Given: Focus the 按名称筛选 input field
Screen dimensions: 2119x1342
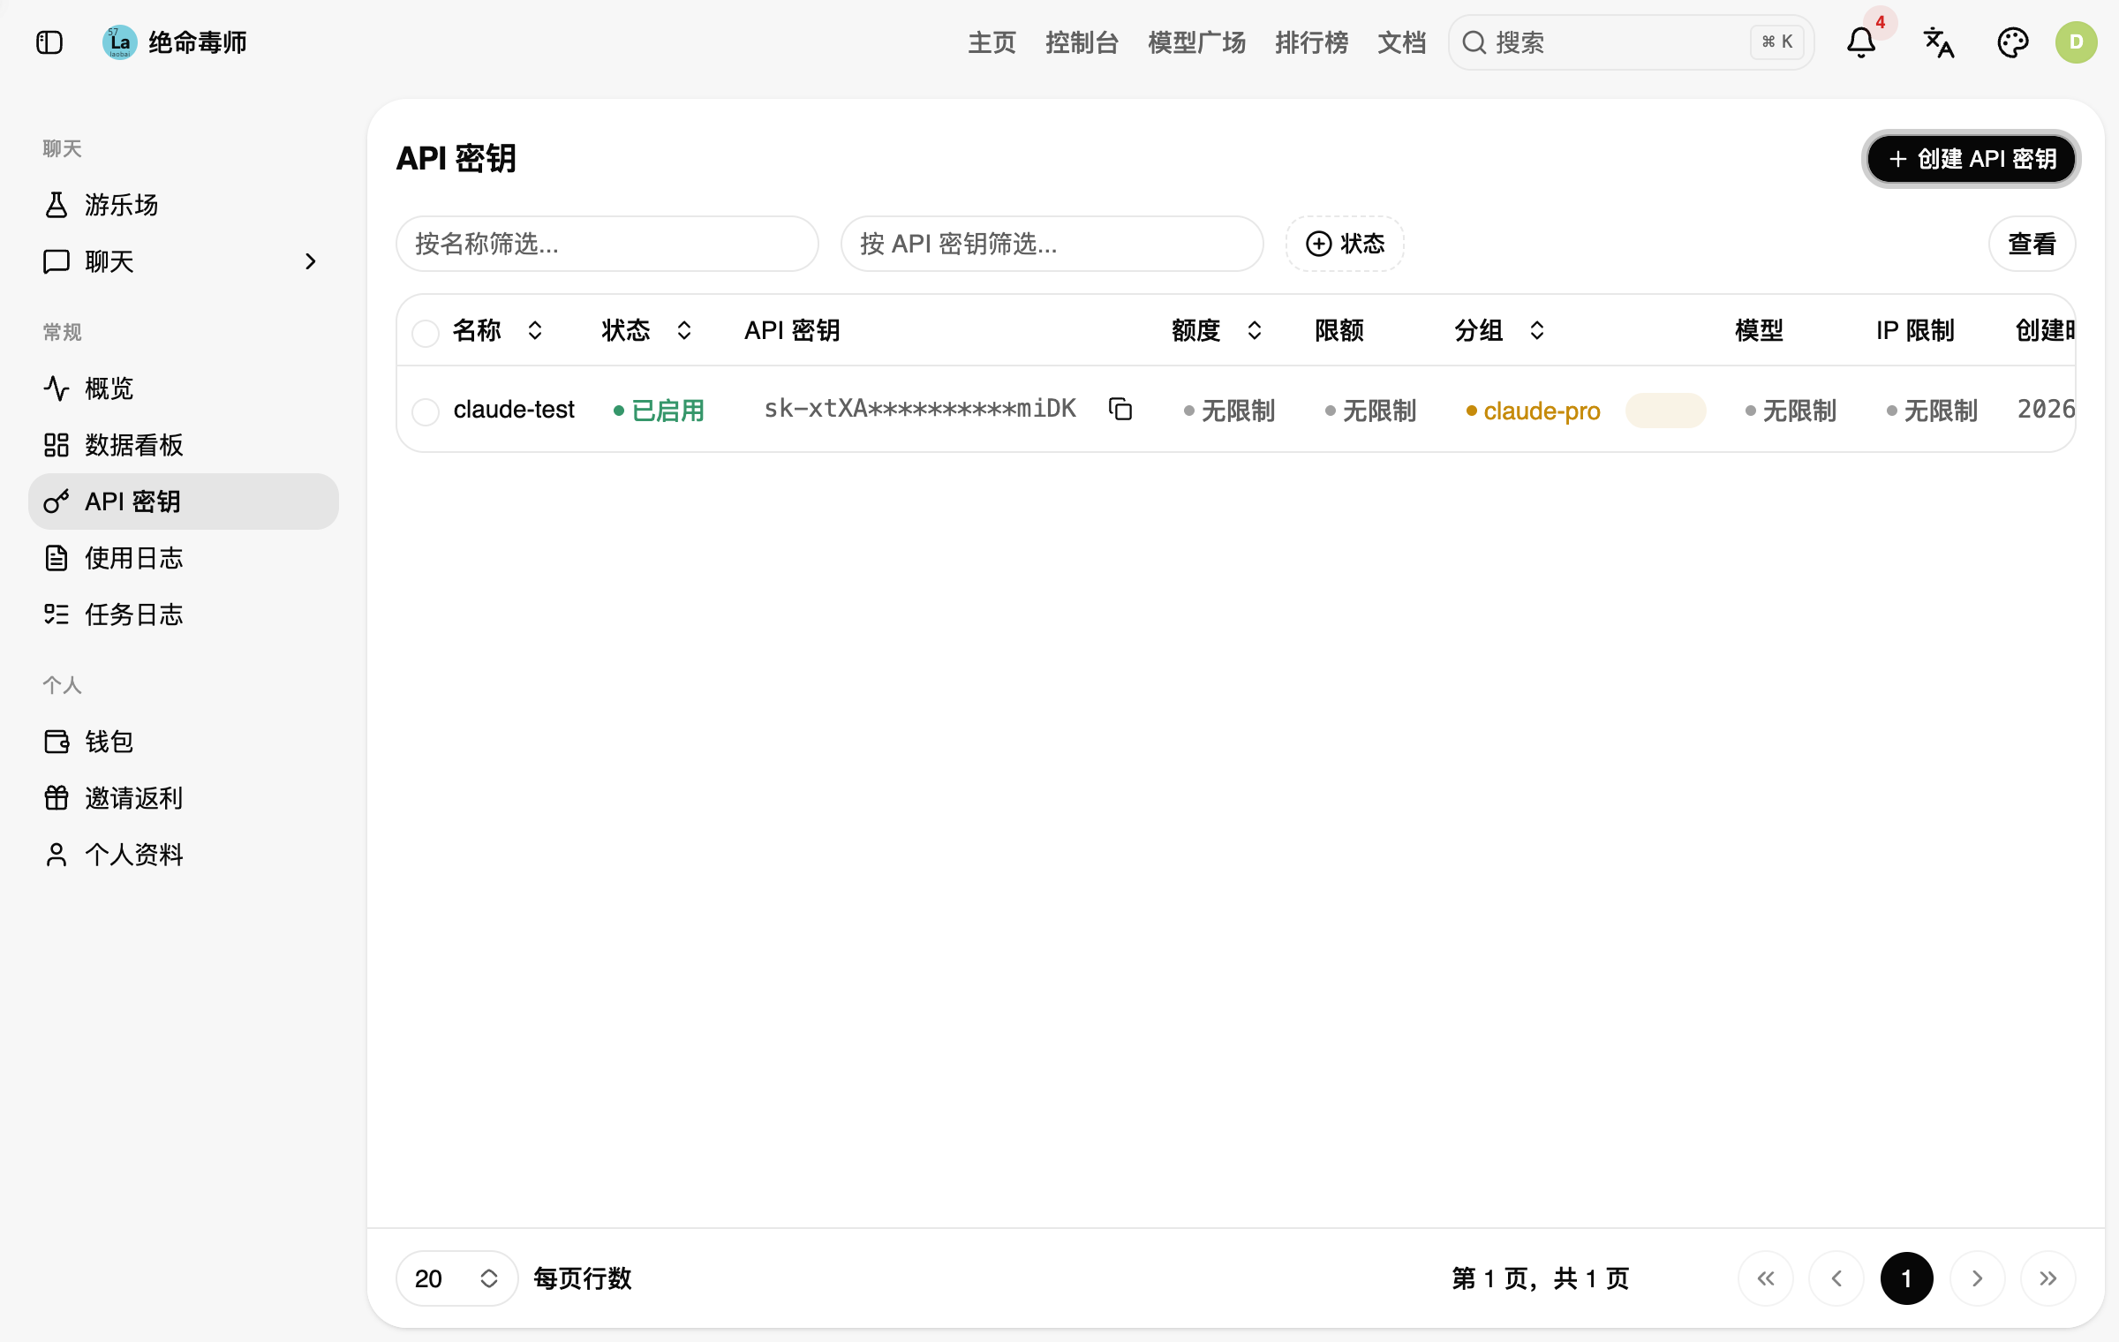Looking at the screenshot, I should pyautogui.click(x=607, y=244).
